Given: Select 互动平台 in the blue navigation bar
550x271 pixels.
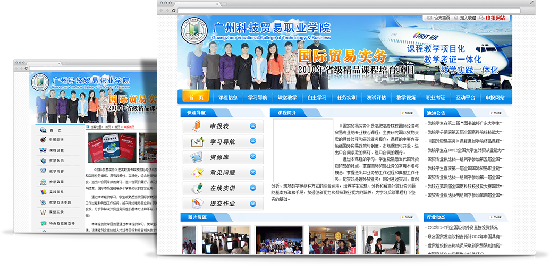Looking at the screenshot, I should 466,98.
